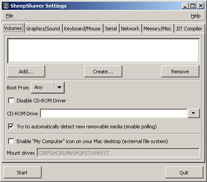Go to the Network tab
The width and height of the screenshot is (207, 182).
(x=130, y=29)
